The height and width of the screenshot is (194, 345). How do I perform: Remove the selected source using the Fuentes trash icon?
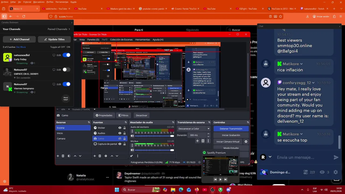[100, 156]
